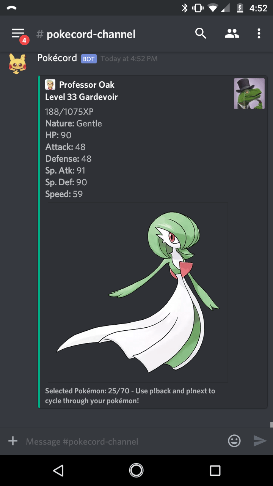The width and height of the screenshot is (273, 486).
Task: Tap the 188/1075XP text
Action: pos(69,112)
